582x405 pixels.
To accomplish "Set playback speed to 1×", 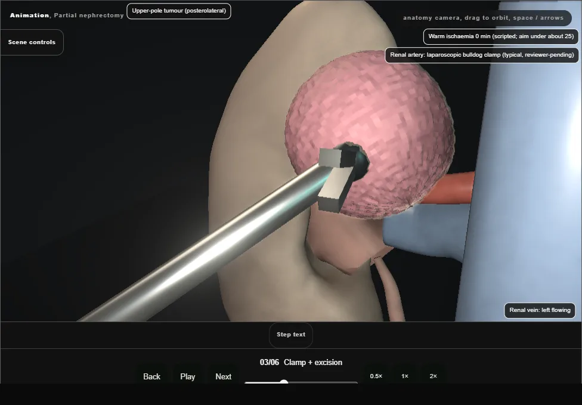I will (404, 376).
